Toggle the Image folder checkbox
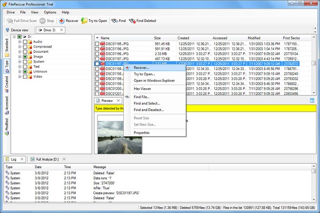 25,57
